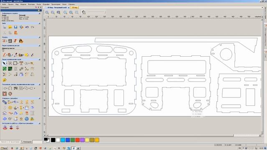This screenshot has height=150, width=267.
Task: Open the Файл menu
Action: [4, 4]
